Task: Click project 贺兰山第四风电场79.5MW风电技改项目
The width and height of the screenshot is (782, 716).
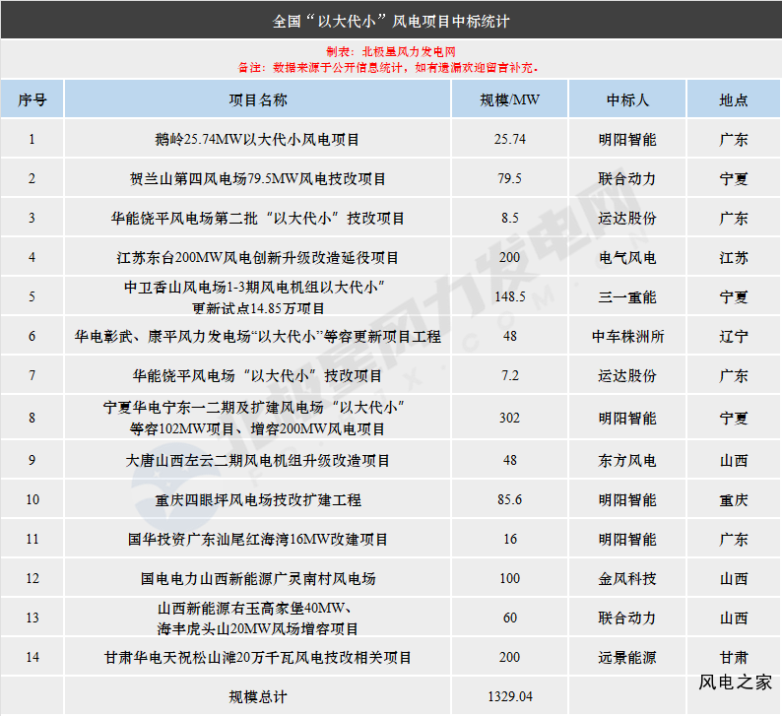Action: (258, 178)
